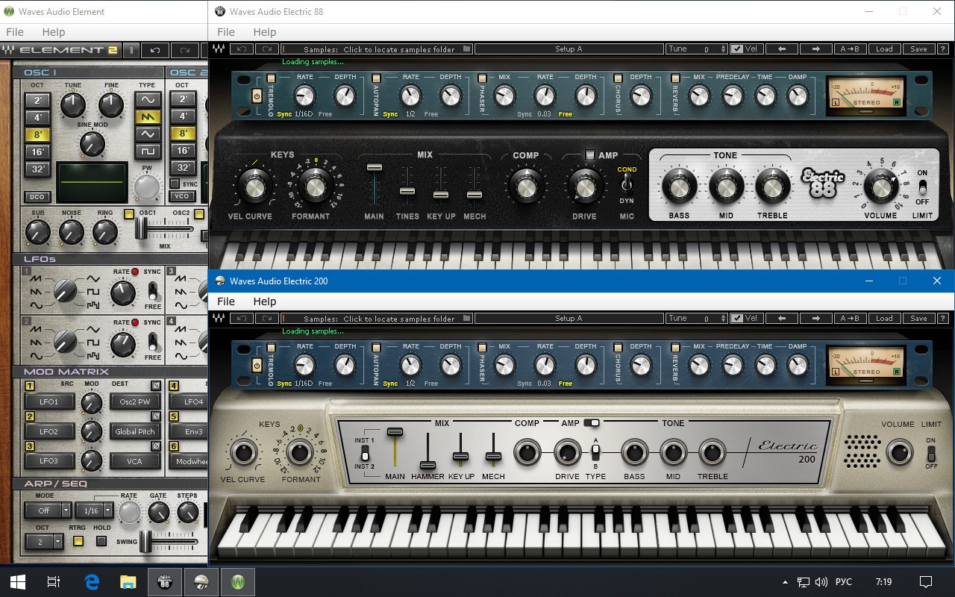This screenshot has height=597, width=955.
Task: Open File menu in the Electric 200 window
Action: click(x=226, y=301)
